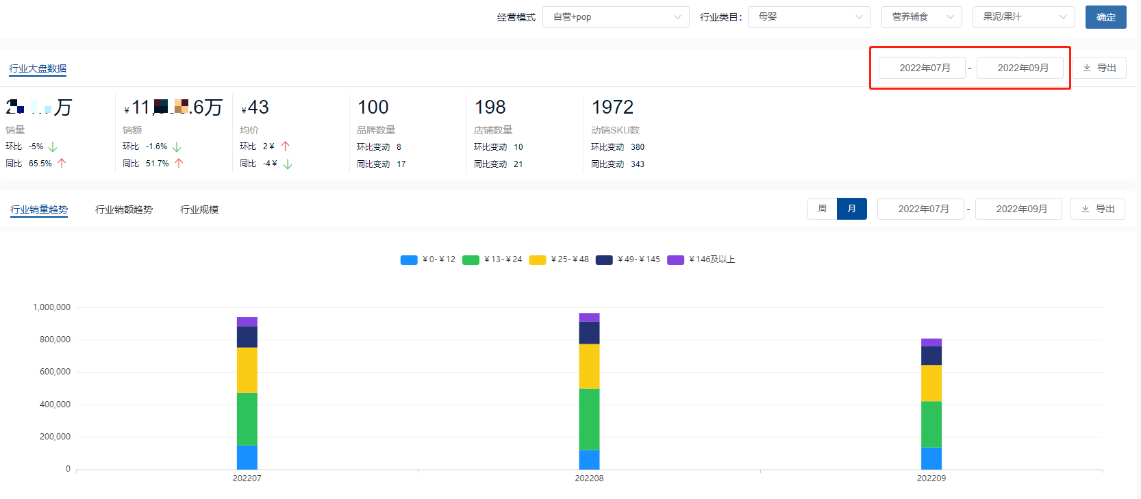Click the 销量 同比 up arrow icon
Image resolution: width=1141 pixels, height=499 pixels.
(62, 164)
